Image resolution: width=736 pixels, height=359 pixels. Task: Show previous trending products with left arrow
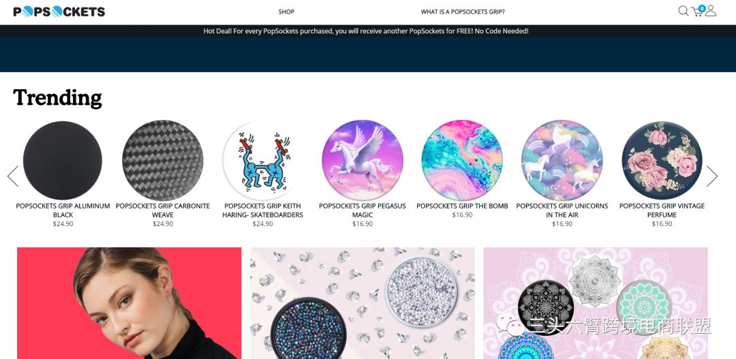[13, 176]
